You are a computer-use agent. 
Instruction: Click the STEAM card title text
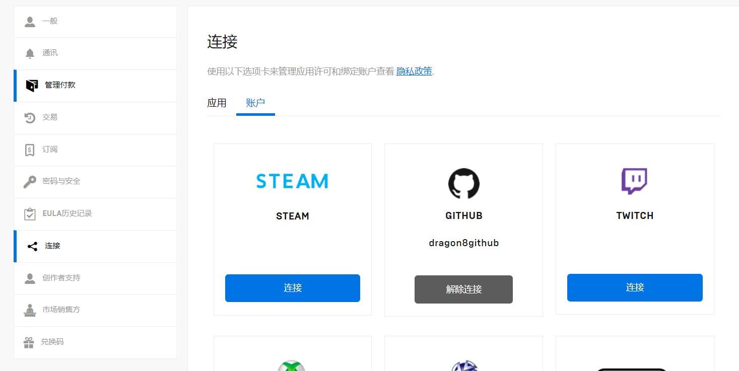click(x=293, y=216)
